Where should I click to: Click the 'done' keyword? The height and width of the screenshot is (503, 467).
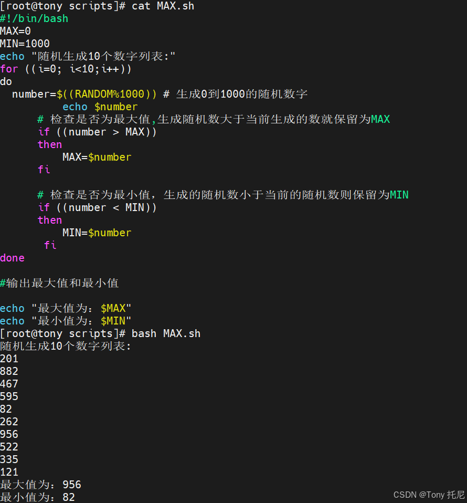point(12,258)
